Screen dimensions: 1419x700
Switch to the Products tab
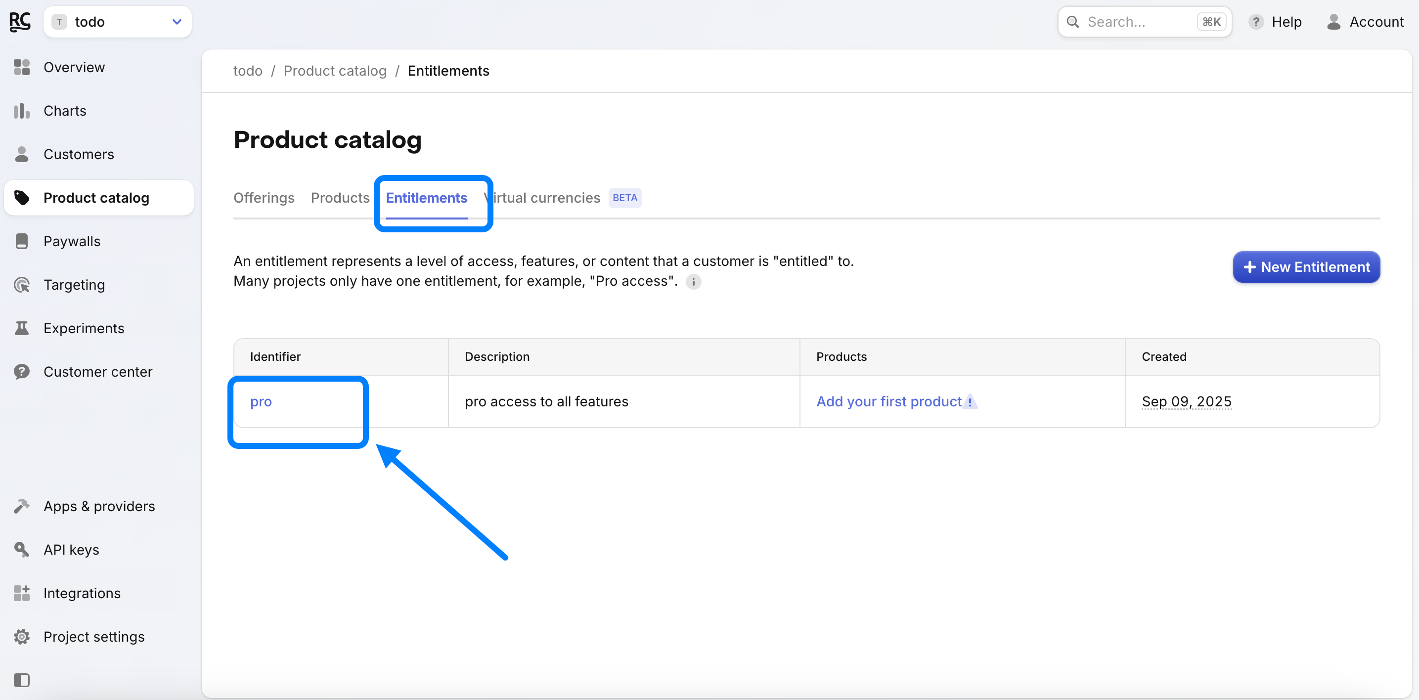click(340, 198)
